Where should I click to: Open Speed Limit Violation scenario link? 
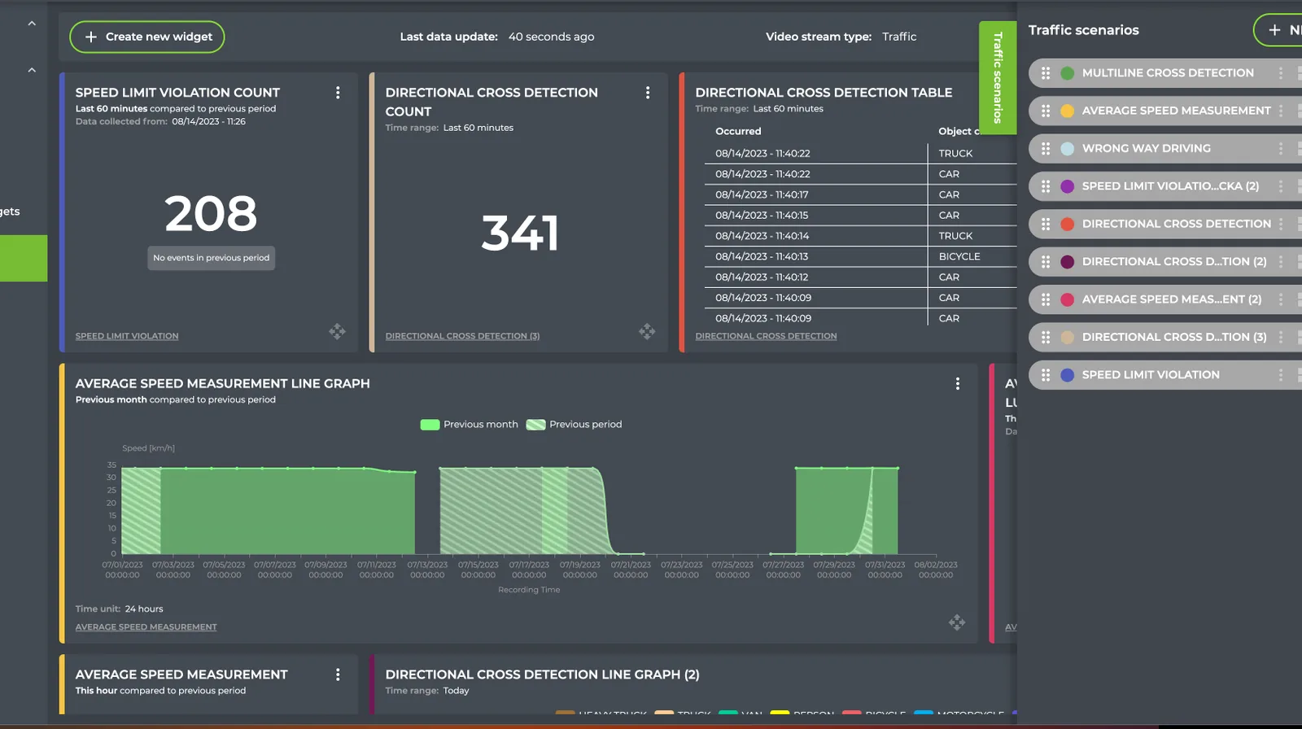(127, 336)
